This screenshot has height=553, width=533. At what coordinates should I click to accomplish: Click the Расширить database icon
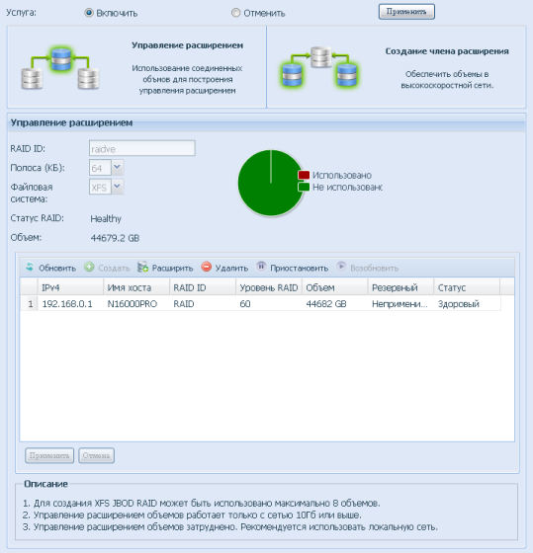(142, 267)
